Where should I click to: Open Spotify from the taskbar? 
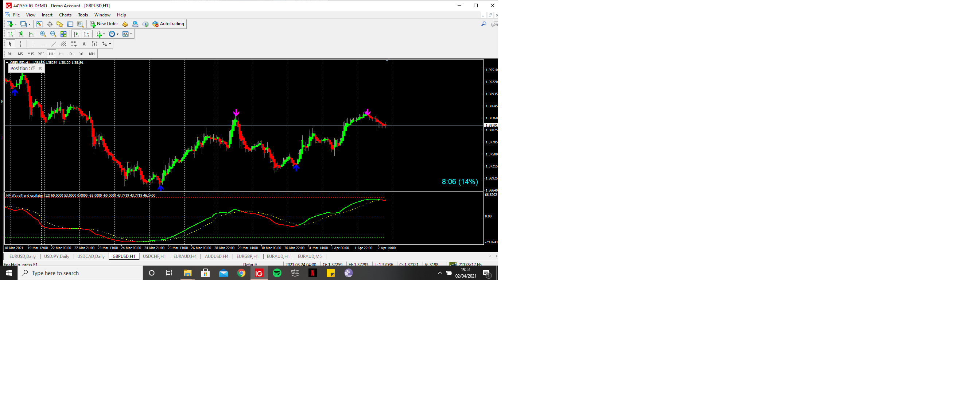coord(277,273)
